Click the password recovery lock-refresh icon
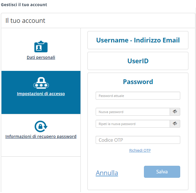 (41, 126)
